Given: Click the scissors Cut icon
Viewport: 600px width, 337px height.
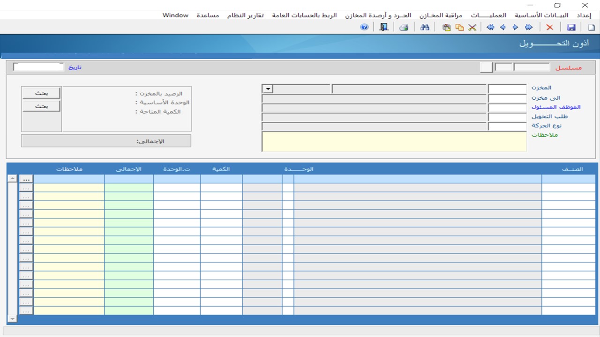Looking at the screenshot, I should point(472,28).
